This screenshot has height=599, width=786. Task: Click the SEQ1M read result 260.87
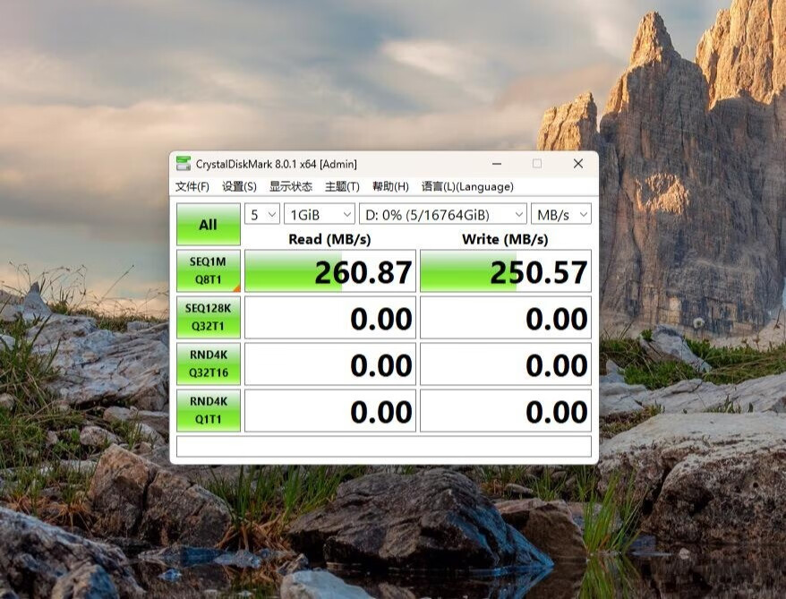tap(330, 270)
